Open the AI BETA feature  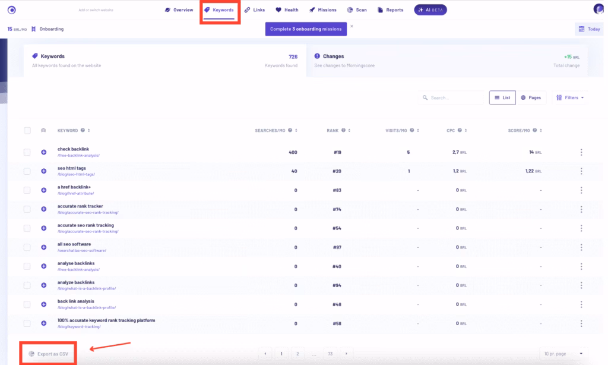(430, 10)
